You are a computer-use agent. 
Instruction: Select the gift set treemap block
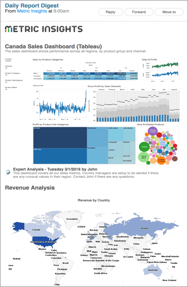click(x=115, y=160)
